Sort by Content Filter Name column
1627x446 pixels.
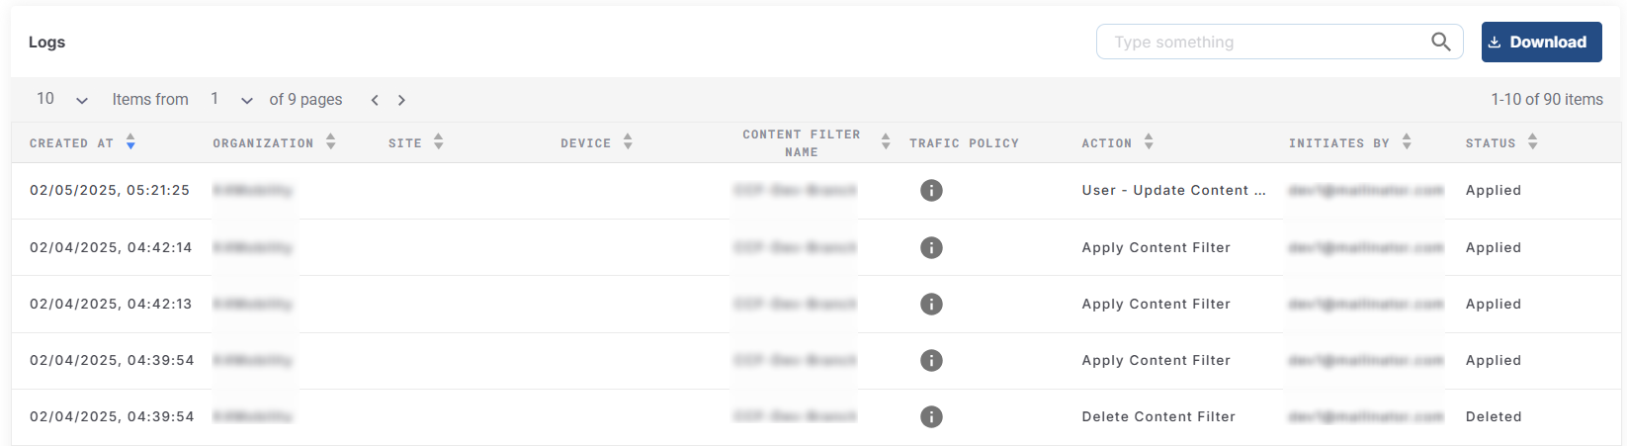[886, 142]
